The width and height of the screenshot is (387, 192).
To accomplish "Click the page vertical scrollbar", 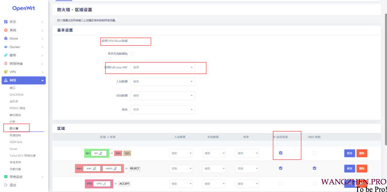I will [x=385, y=75].
